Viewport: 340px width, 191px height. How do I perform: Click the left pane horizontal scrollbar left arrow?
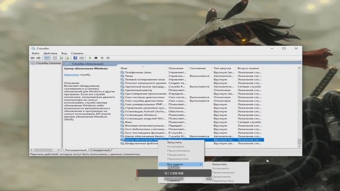pyautogui.click(x=32, y=150)
